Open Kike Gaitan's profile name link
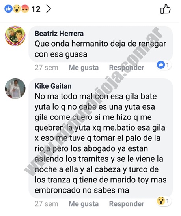 click(53, 86)
